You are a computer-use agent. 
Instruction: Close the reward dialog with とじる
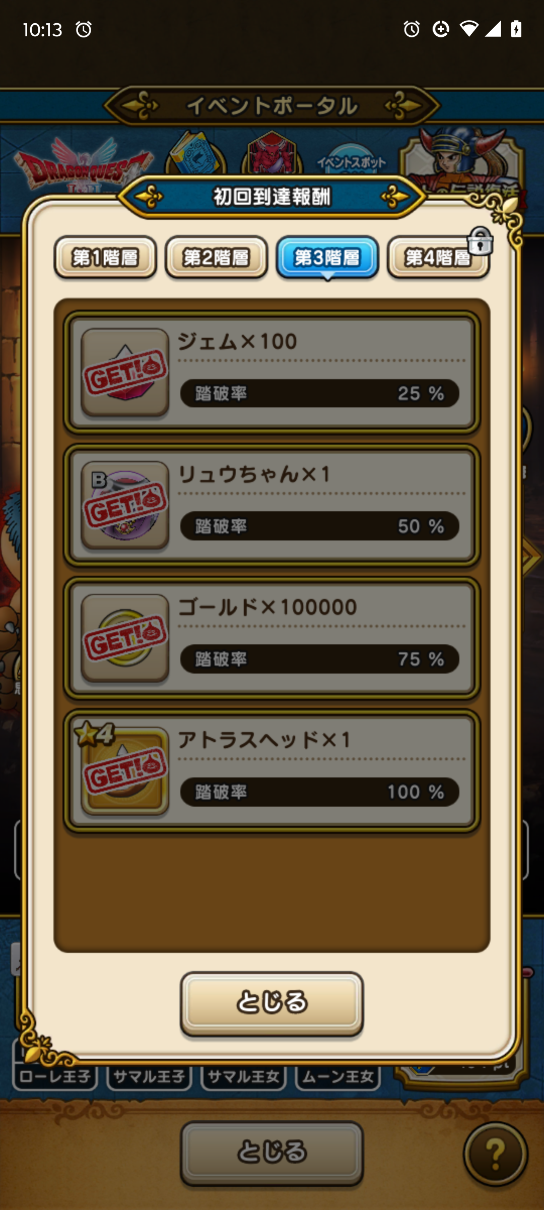(x=272, y=1004)
